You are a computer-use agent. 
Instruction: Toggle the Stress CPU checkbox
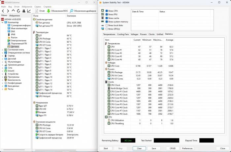[x=107, y=11]
